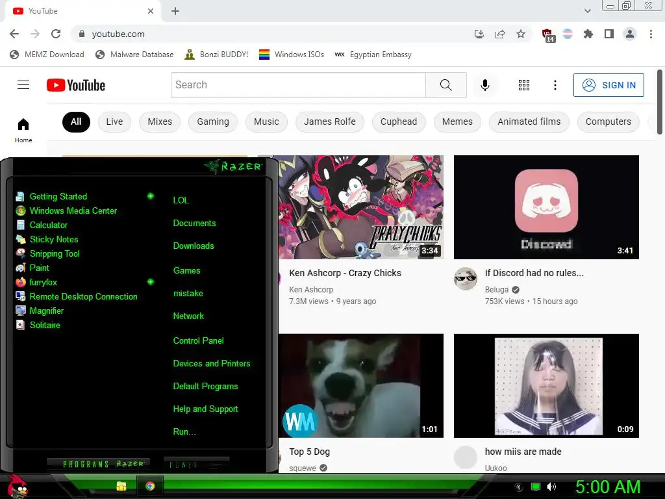Open Solitaire from start menu
Image resolution: width=665 pixels, height=499 pixels.
pyautogui.click(x=38, y=325)
